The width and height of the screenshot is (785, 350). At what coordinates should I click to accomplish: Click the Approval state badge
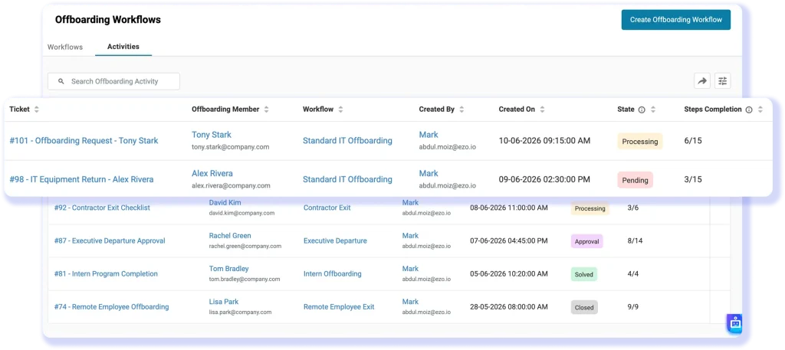click(586, 241)
